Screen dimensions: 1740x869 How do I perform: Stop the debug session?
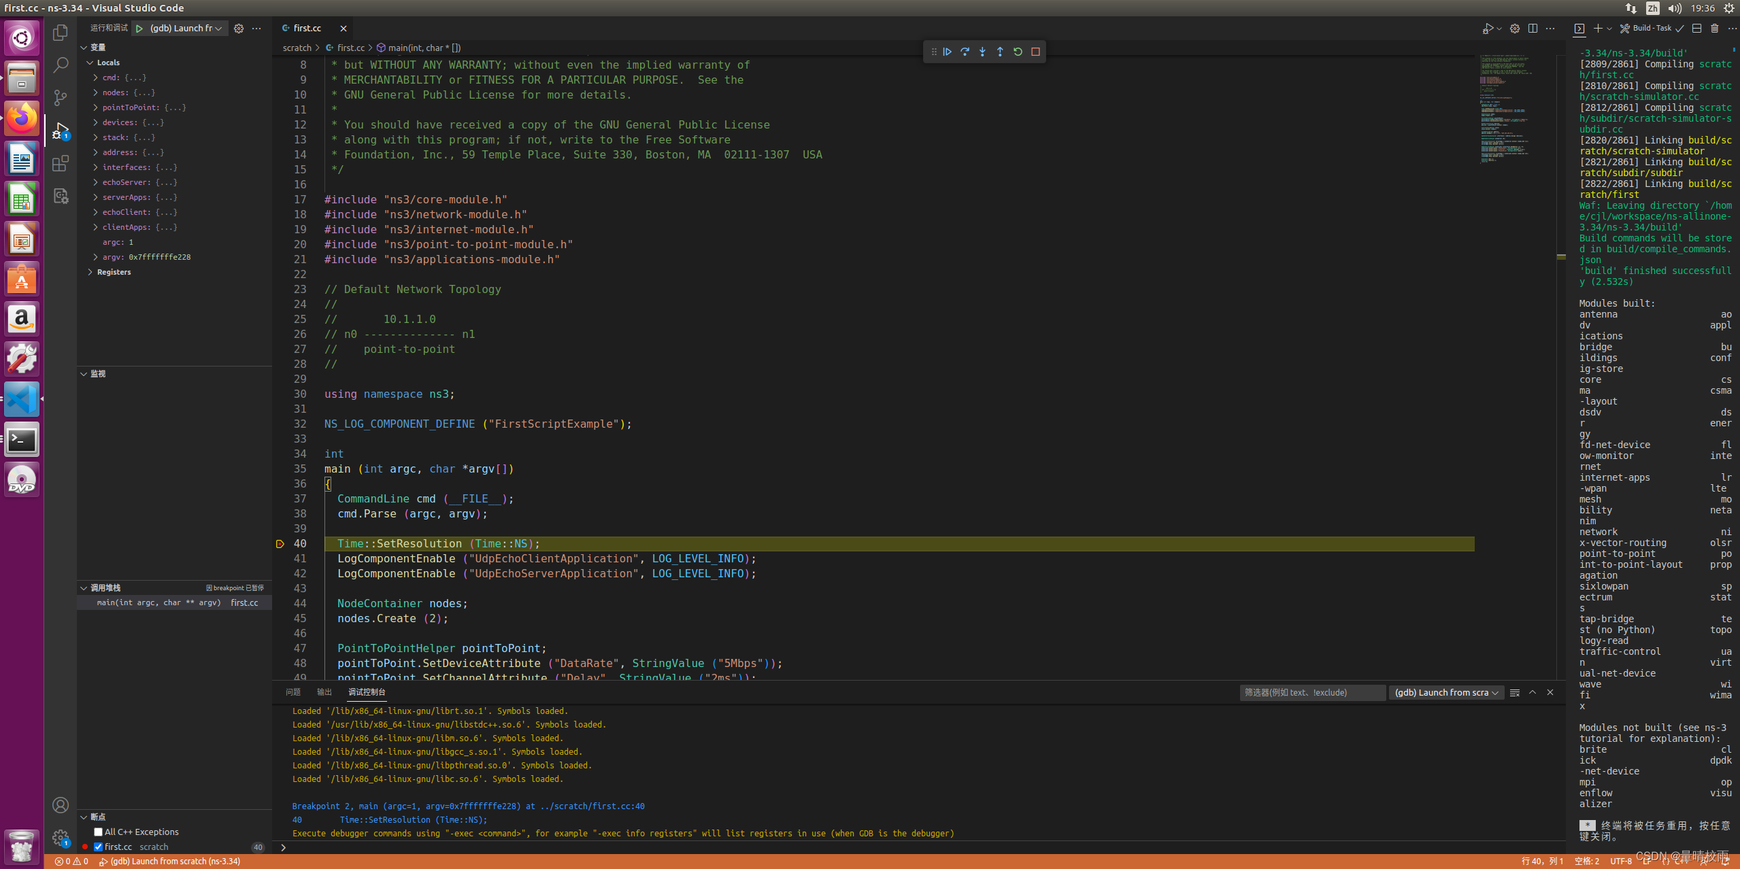coord(1035,52)
